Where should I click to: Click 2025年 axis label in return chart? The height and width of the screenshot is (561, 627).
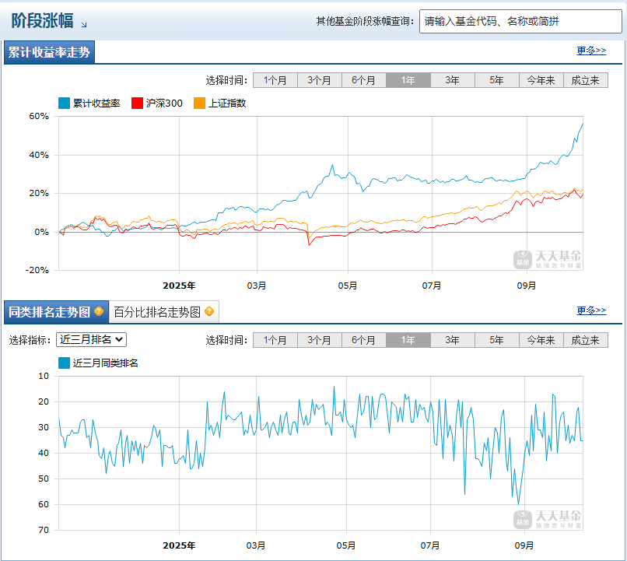(x=179, y=286)
